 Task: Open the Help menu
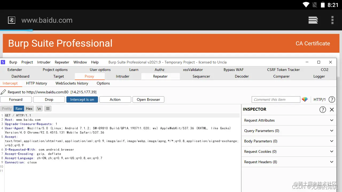pos(95,62)
